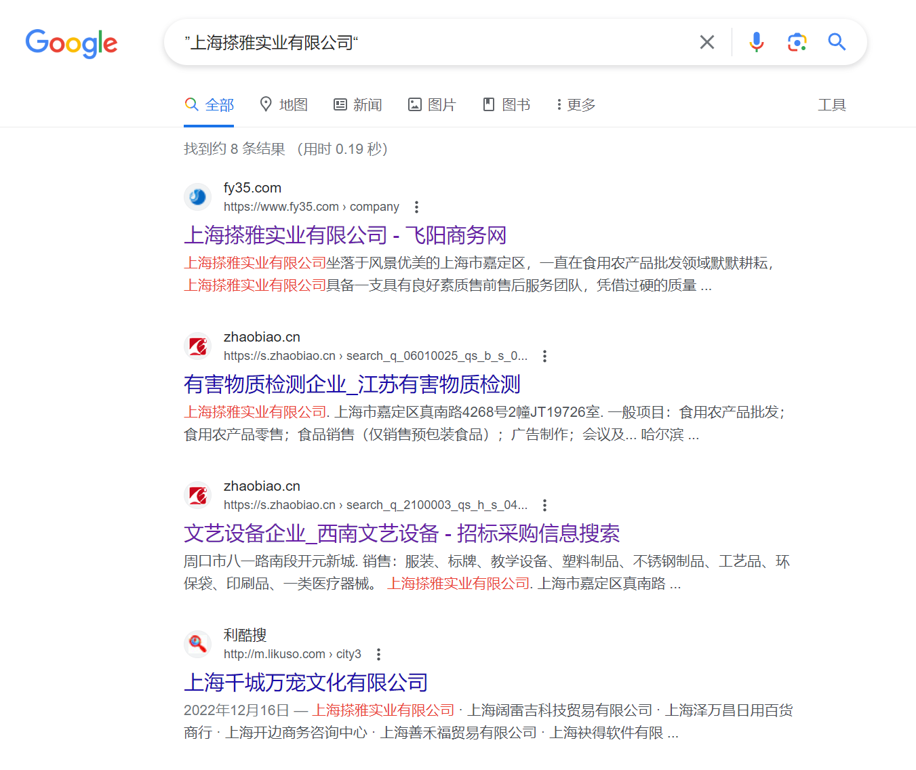Click the blue magnifier search button
The height and width of the screenshot is (770, 916).
(837, 42)
